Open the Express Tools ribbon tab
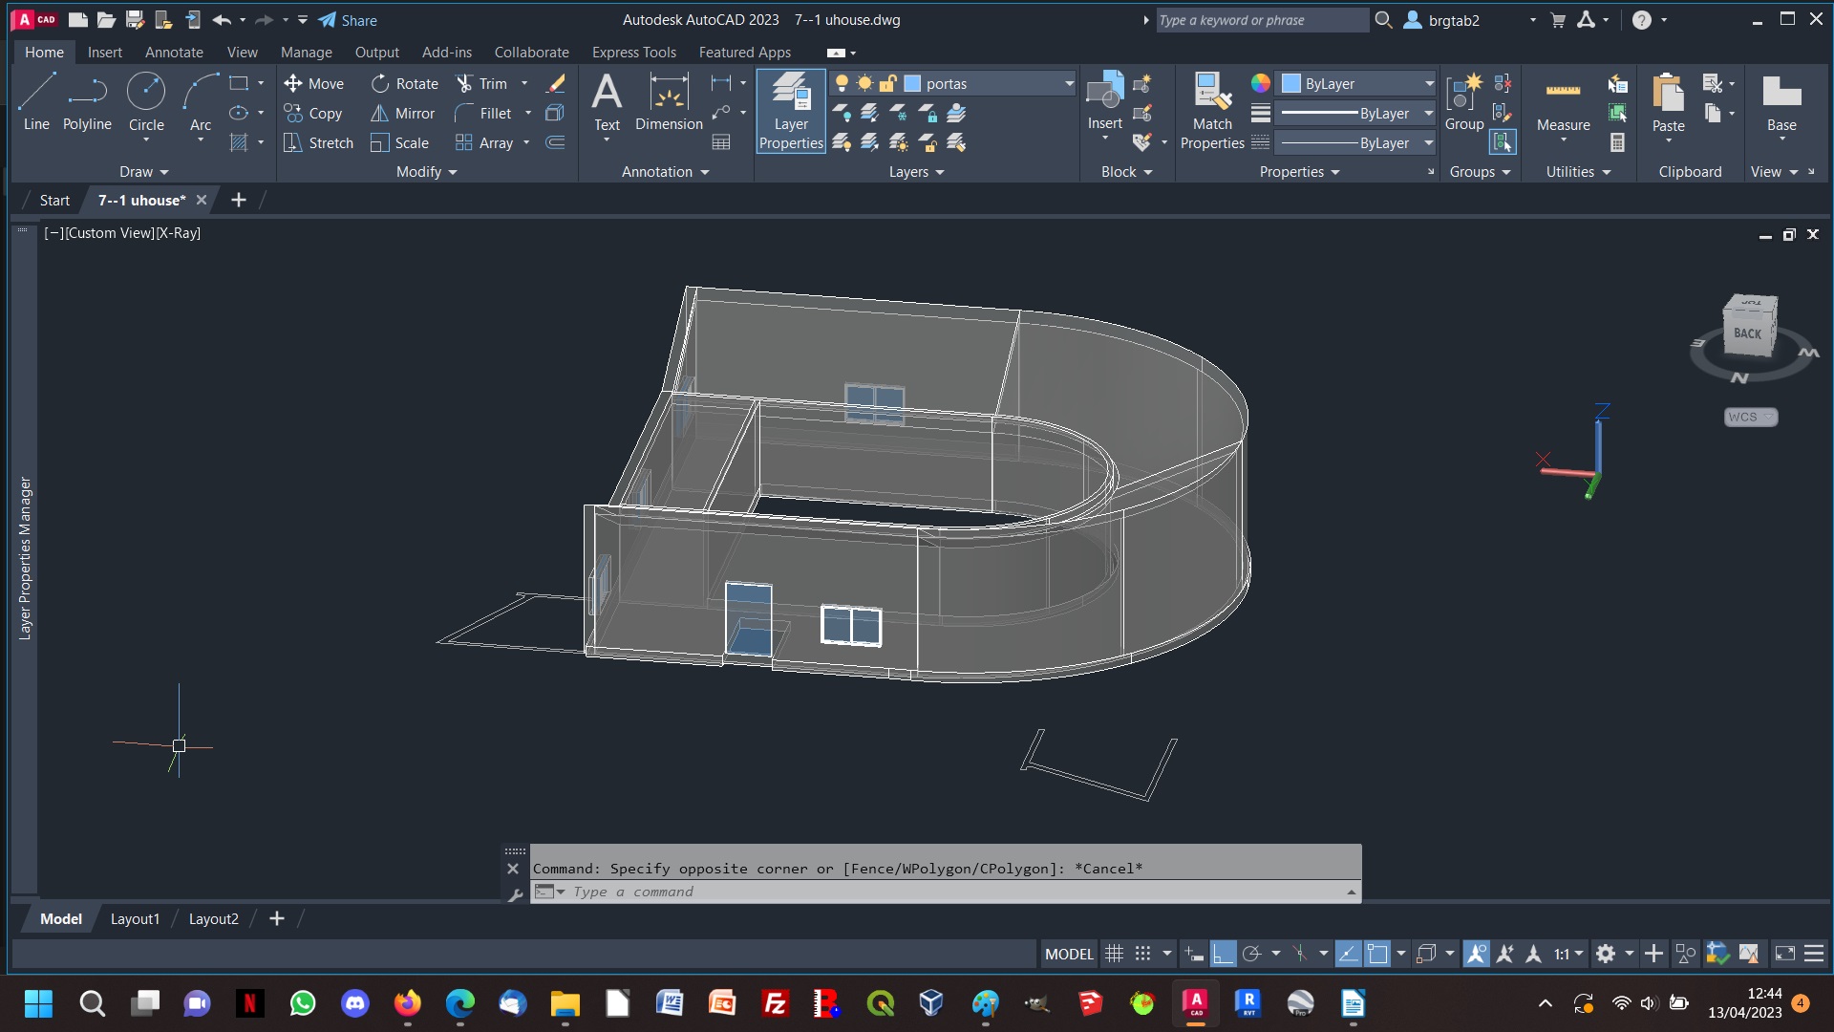Screen dimensions: 1834x1032 633,53
